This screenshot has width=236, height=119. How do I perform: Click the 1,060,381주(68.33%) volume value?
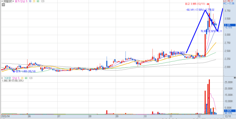pyautogui.click(x=13, y=81)
